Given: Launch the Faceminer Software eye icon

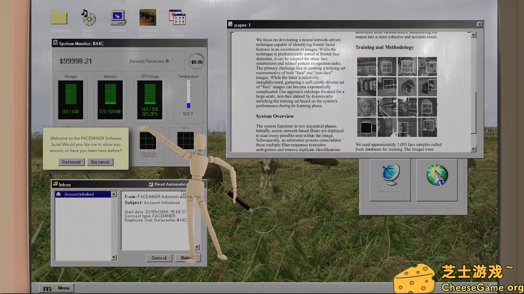Looking at the screenshot, I should (148, 17).
